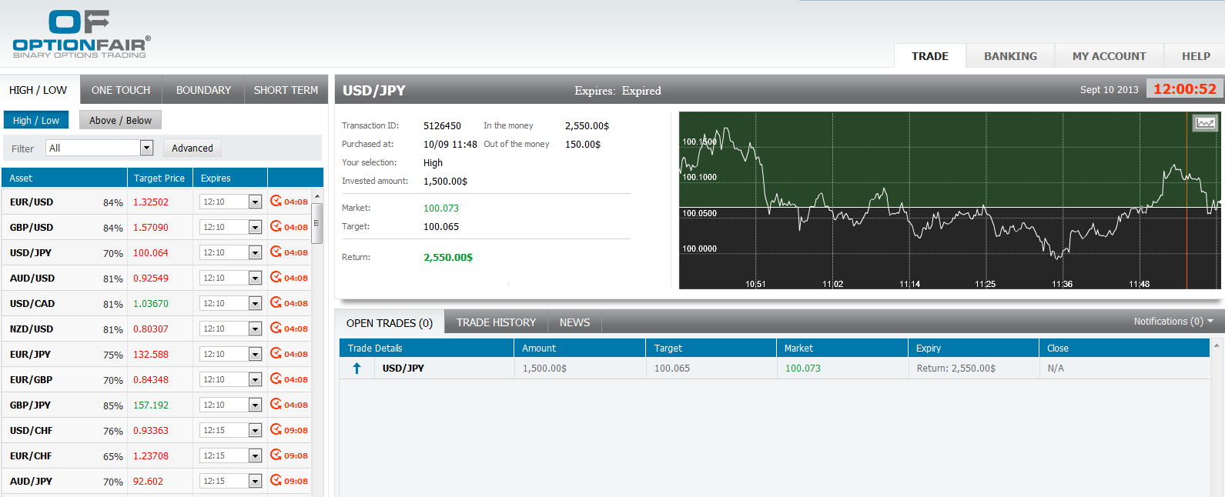
Task: Click the OptionFair logo
Action: (x=82, y=35)
